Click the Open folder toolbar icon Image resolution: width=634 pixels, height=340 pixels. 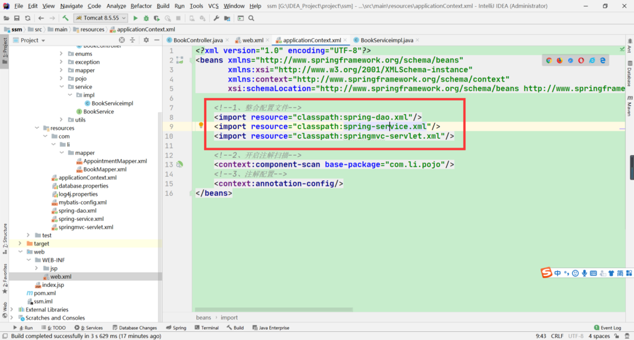6,18
